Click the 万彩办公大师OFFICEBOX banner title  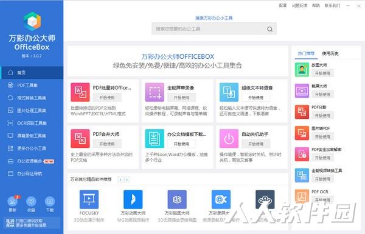178,56
